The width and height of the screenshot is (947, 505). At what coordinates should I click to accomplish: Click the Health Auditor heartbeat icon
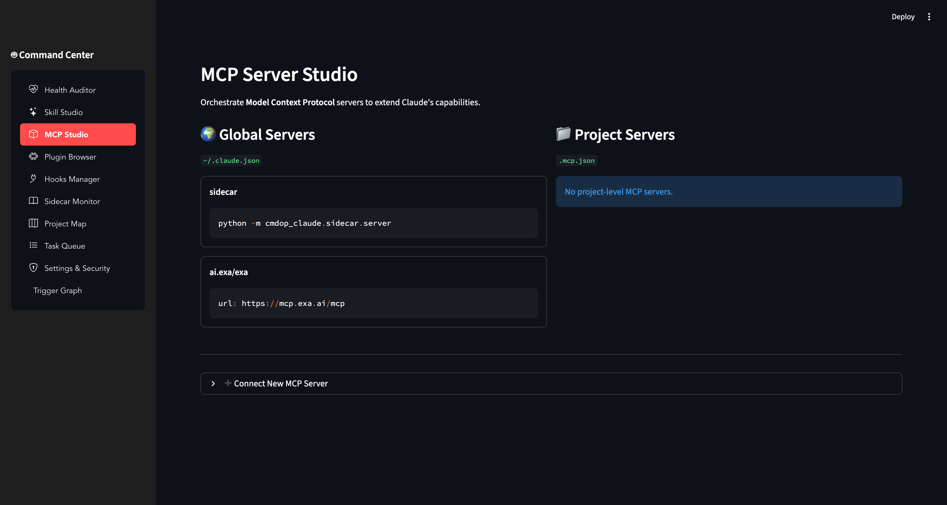tap(33, 89)
